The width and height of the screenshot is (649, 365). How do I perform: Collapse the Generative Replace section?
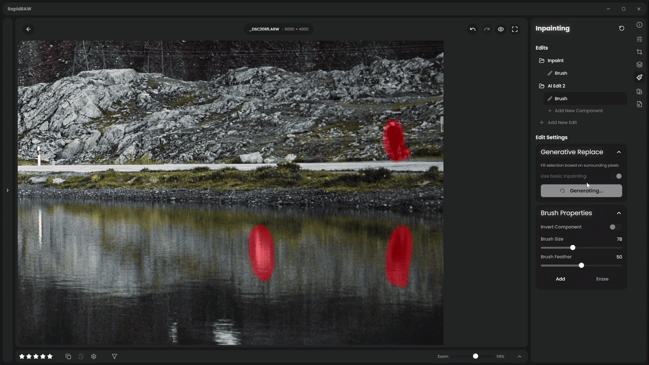point(619,152)
